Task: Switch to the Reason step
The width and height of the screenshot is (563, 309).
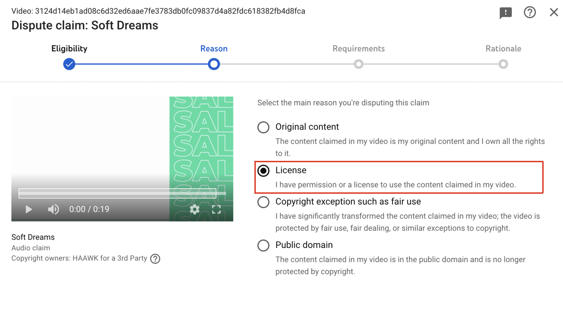Action: coord(214,64)
